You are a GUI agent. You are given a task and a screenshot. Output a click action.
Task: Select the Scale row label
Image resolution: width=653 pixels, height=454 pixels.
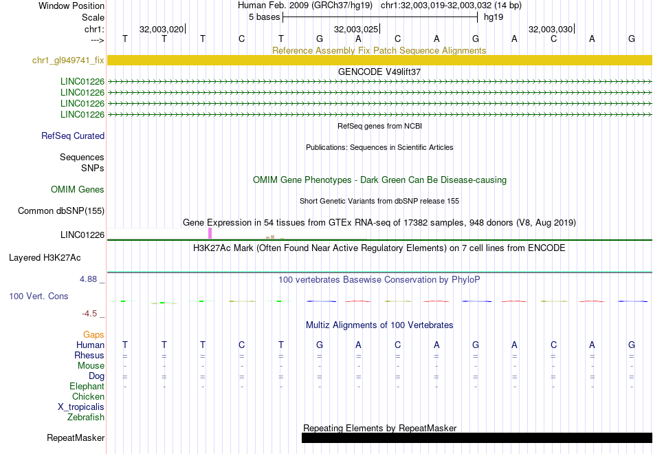(x=93, y=17)
